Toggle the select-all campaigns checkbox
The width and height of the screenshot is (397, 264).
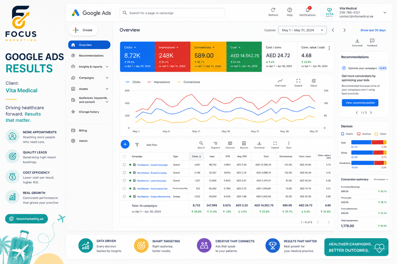click(x=124, y=156)
